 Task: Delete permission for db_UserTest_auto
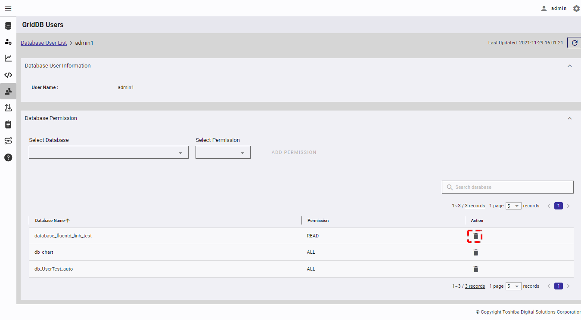(x=475, y=269)
